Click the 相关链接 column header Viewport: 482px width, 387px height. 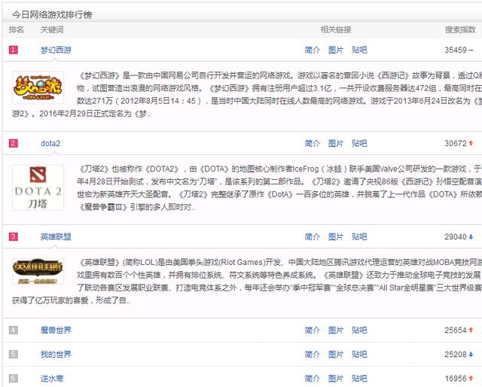point(336,29)
